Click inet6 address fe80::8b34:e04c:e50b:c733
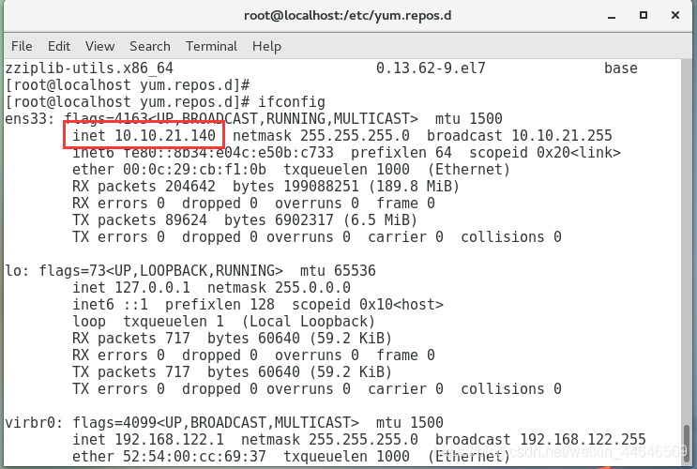 (228, 153)
